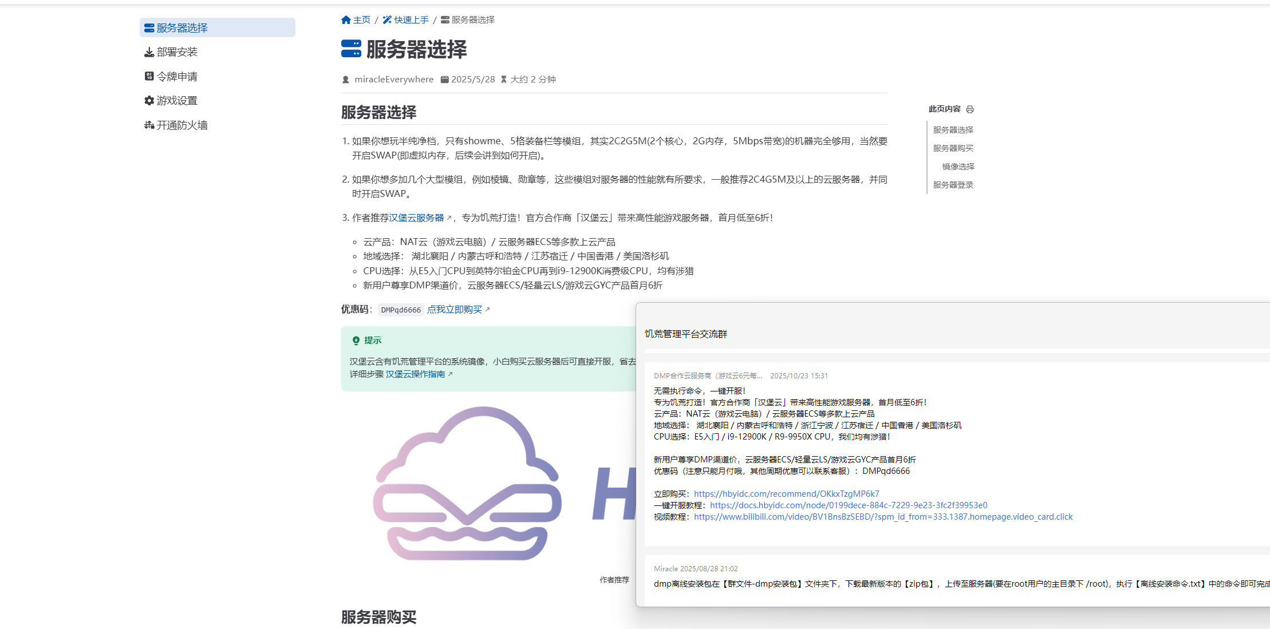
Task: Click the printer icon next to 此页内容
Action: 970,109
